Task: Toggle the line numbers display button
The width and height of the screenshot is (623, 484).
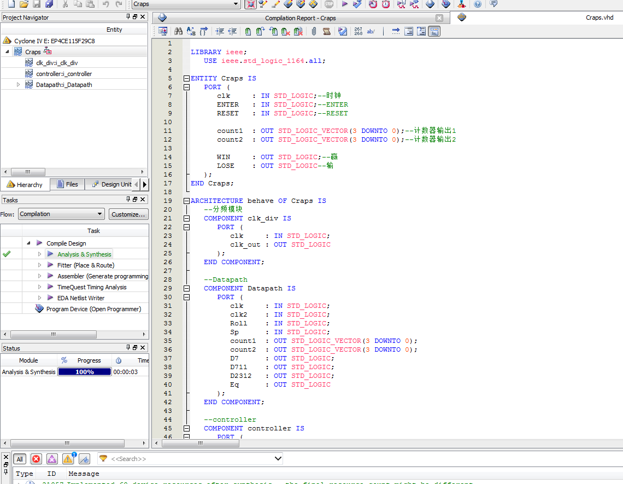Action: click(x=358, y=32)
